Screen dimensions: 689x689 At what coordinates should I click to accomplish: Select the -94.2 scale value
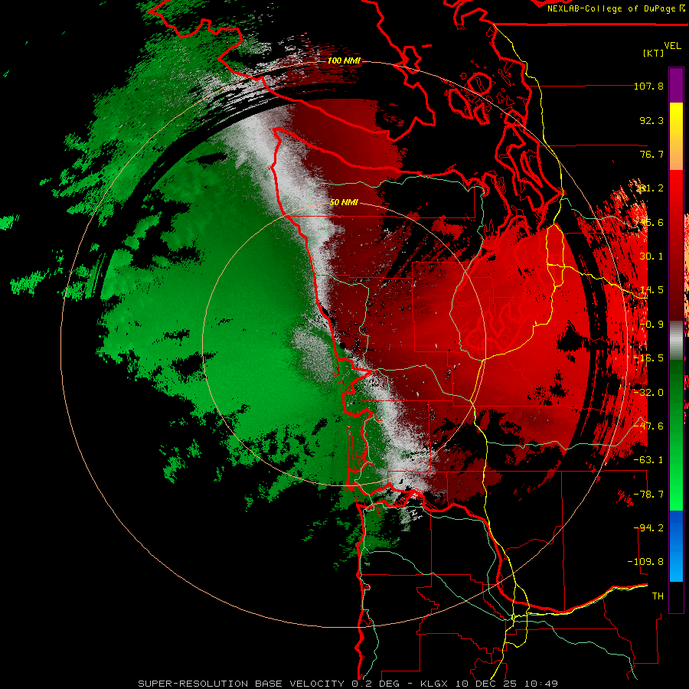click(648, 528)
